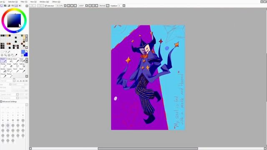Image resolution: width=267 pixels, height=150 pixels.
Task: Open the brush shape dropdown below Density
Action: (18, 95)
